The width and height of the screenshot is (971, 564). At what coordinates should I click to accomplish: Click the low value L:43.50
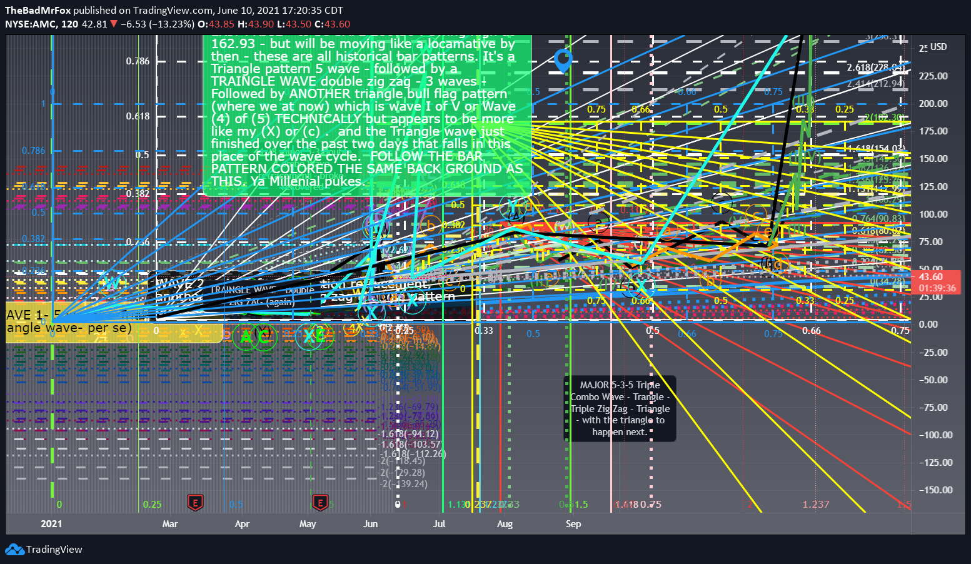click(293, 24)
